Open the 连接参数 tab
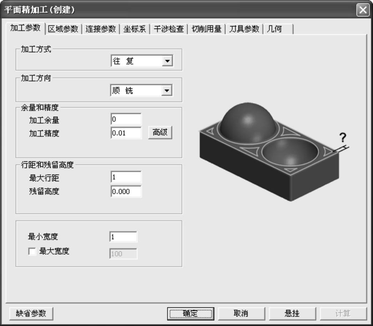 click(x=101, y=29)
